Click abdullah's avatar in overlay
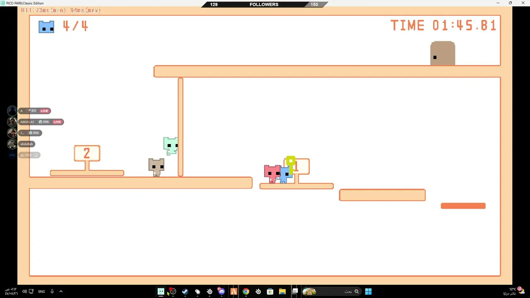Screen dimensions: 530x298 coord(12,144)
